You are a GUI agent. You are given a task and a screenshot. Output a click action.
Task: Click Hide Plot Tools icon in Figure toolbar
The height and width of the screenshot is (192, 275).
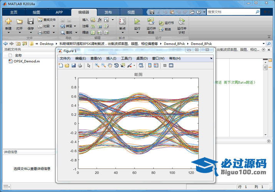tap(165, 65)
